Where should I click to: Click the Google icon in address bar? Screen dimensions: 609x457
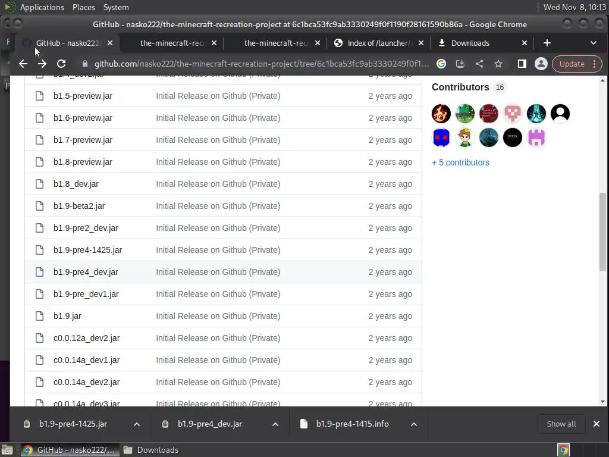pos(441,64)
